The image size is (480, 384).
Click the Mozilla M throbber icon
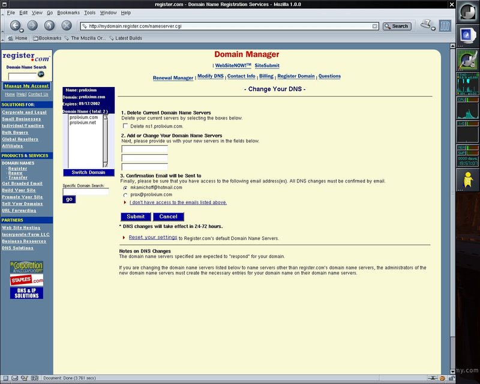[445, 26]
